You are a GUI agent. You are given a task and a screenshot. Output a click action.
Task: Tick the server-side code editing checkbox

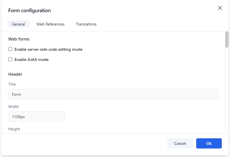(10, 49)
